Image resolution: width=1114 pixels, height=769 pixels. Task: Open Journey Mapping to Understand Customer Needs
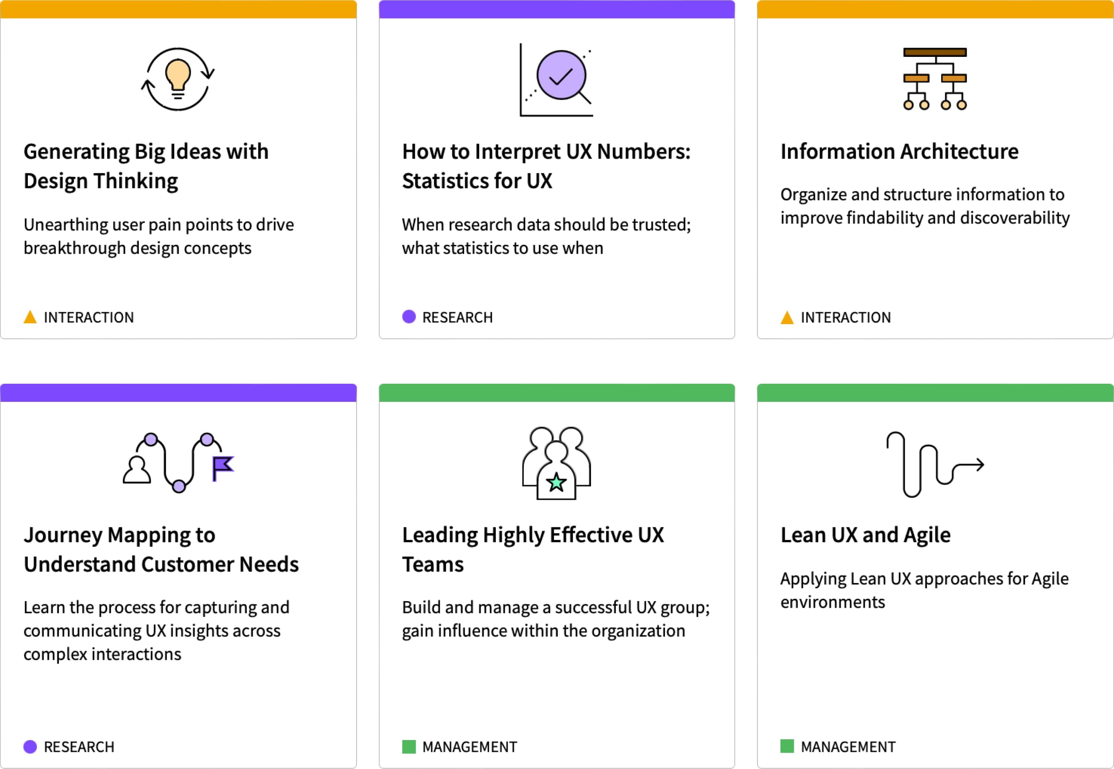tap(161, 550)
